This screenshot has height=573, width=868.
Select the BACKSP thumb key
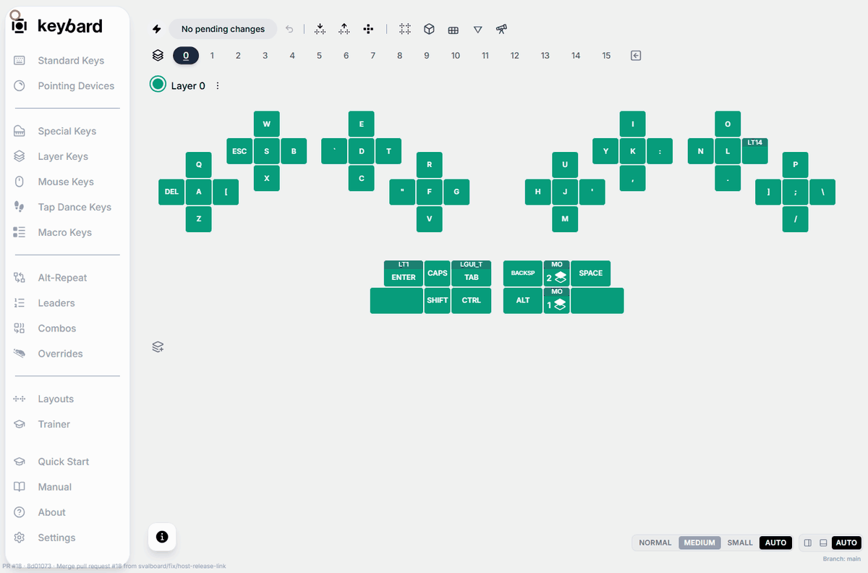pos(523,273)
